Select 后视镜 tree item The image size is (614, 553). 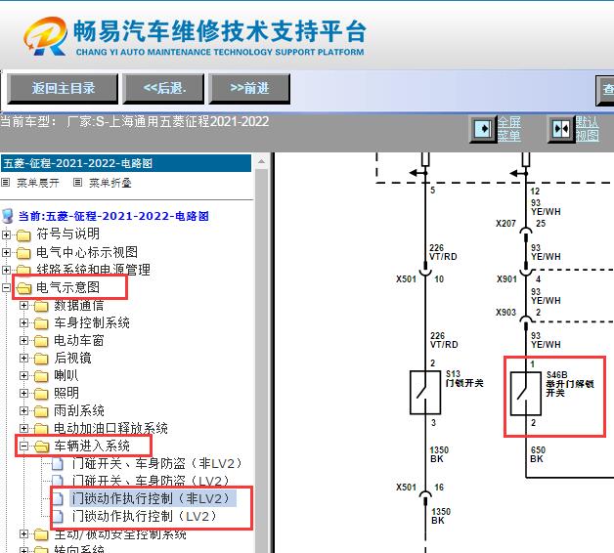click(x=72, y=359)
